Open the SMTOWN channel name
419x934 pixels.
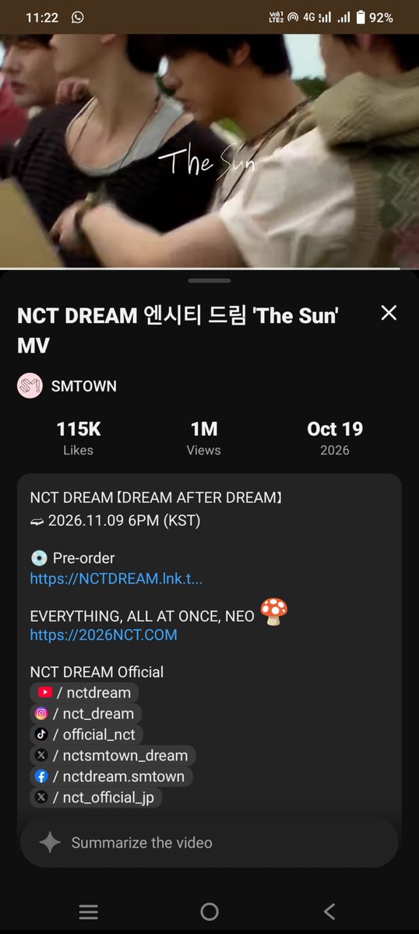click(x=83, y=386)
